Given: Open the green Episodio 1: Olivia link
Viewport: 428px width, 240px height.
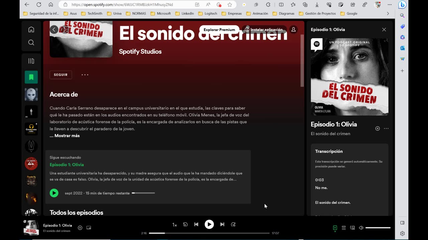Looking at the screenshot, I should (67, 165).
